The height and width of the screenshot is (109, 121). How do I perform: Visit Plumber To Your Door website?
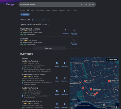click(x=57, y=79)
